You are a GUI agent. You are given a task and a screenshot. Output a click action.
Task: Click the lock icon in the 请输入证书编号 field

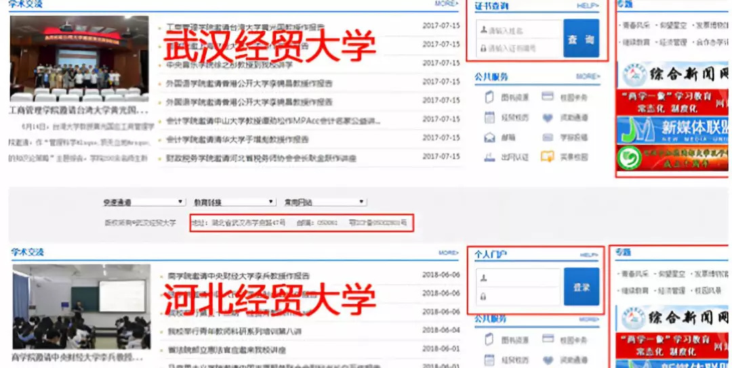coord(483,48)
